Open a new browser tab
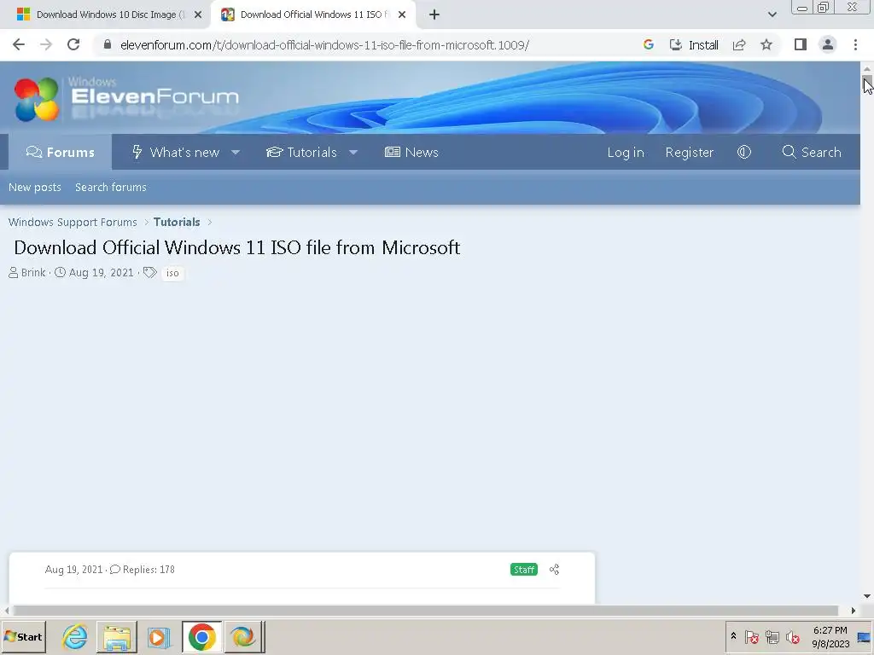The width and height of the screenshot is (874, 655). (x=434, y=14)
